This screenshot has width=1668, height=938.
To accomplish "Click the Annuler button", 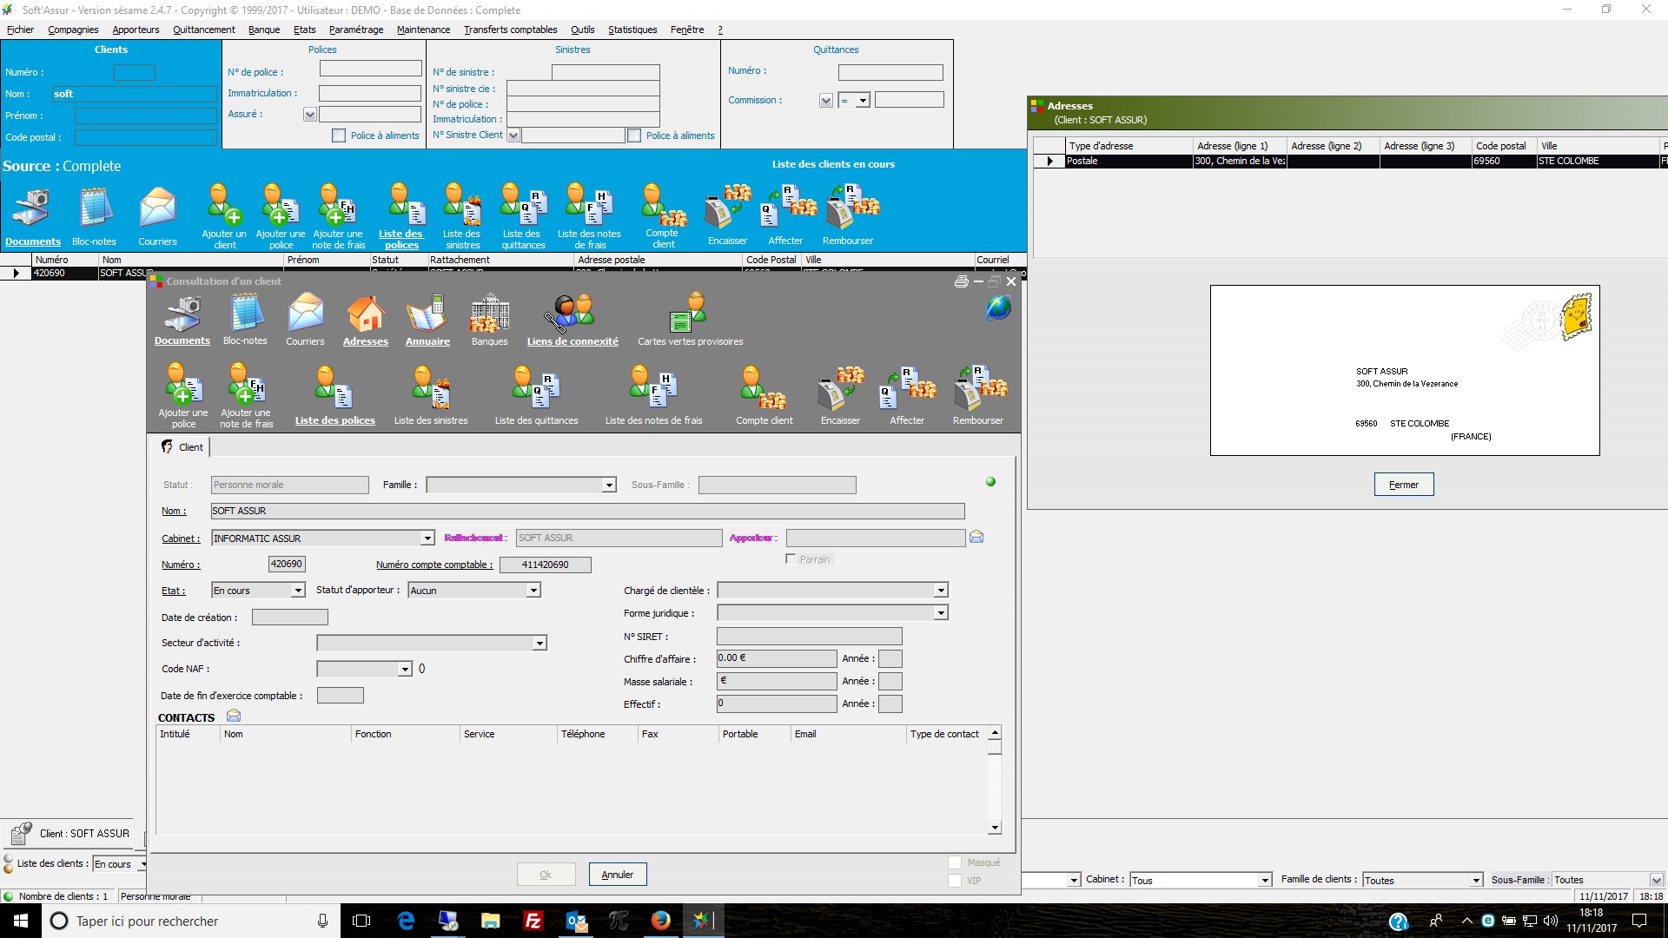I will coord(618,875).
